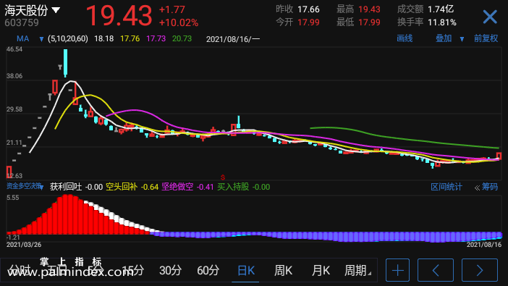Switch to the 月K monthly chart tab
The image size is (508, 286).
click(321, 271)
